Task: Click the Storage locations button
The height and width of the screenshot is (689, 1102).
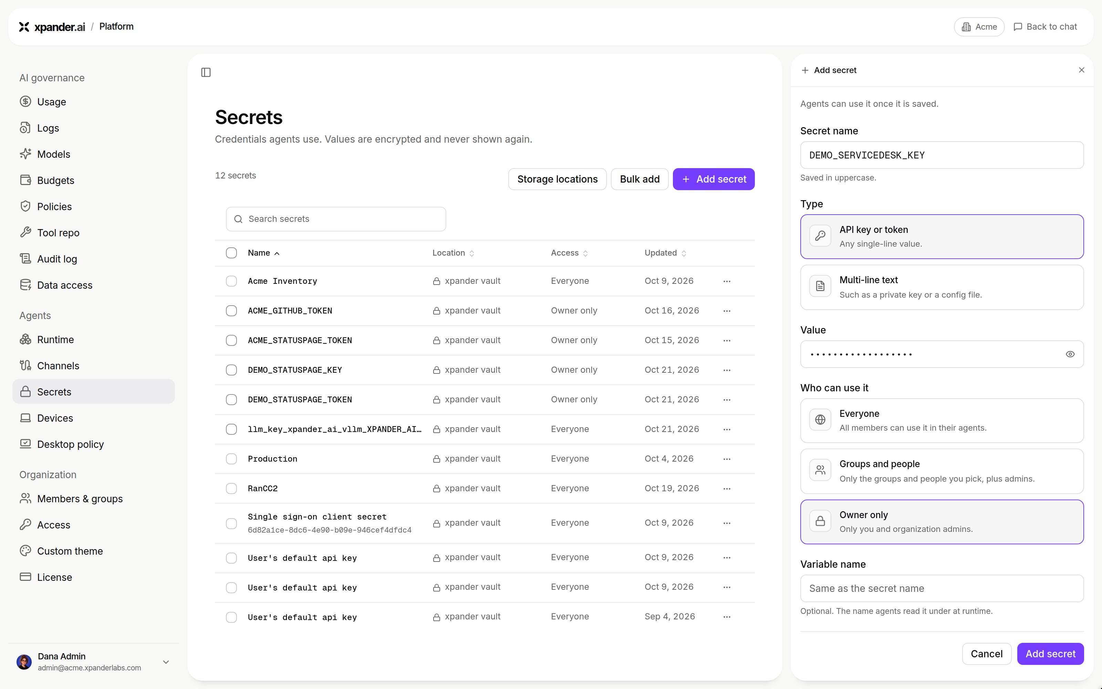Action: click(558, 179)
